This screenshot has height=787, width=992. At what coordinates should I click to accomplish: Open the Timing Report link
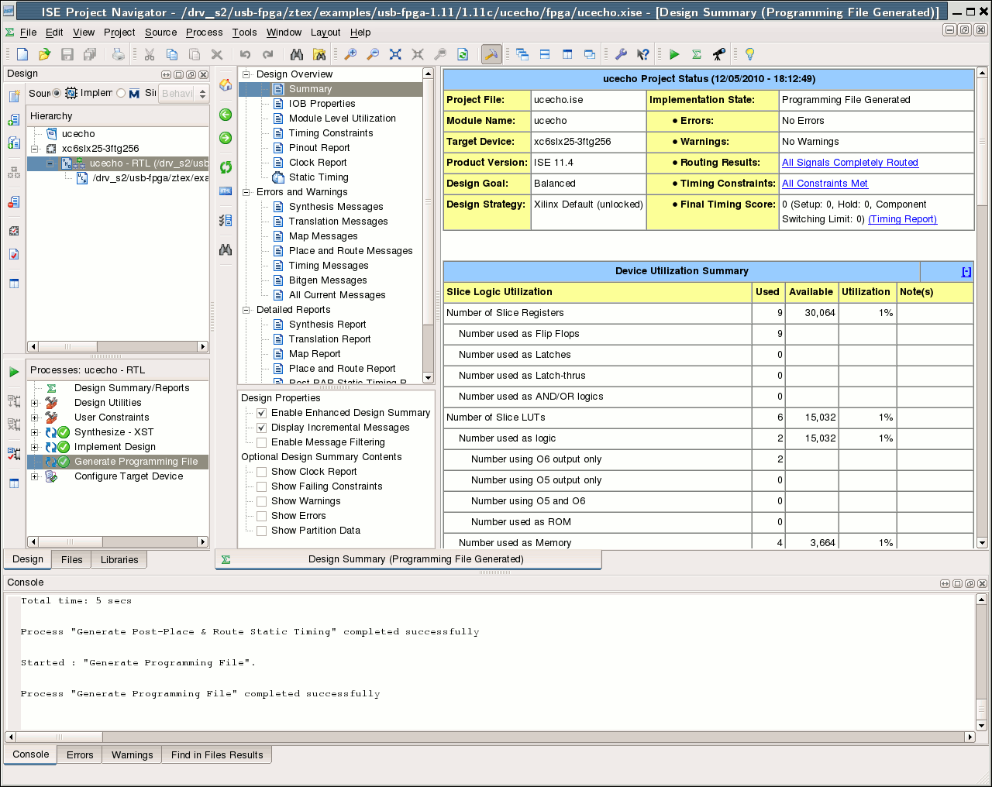pyautogui.click(x=902, y=219)
